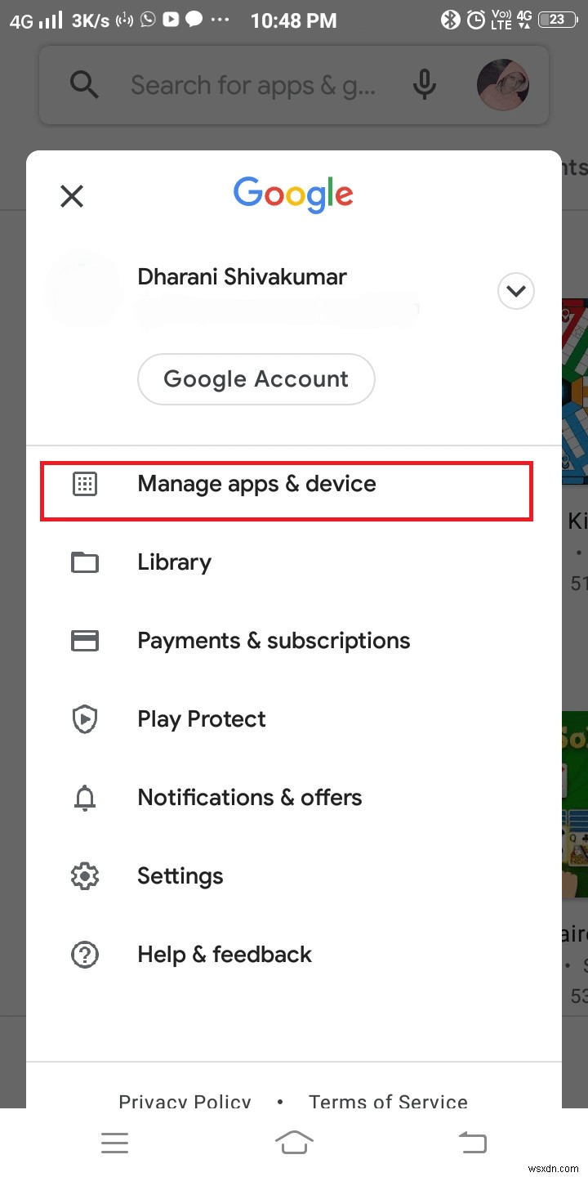The image size is (588, 1177).
Task: Tap the Manage apps grid icon
Action: coord(85,484)
